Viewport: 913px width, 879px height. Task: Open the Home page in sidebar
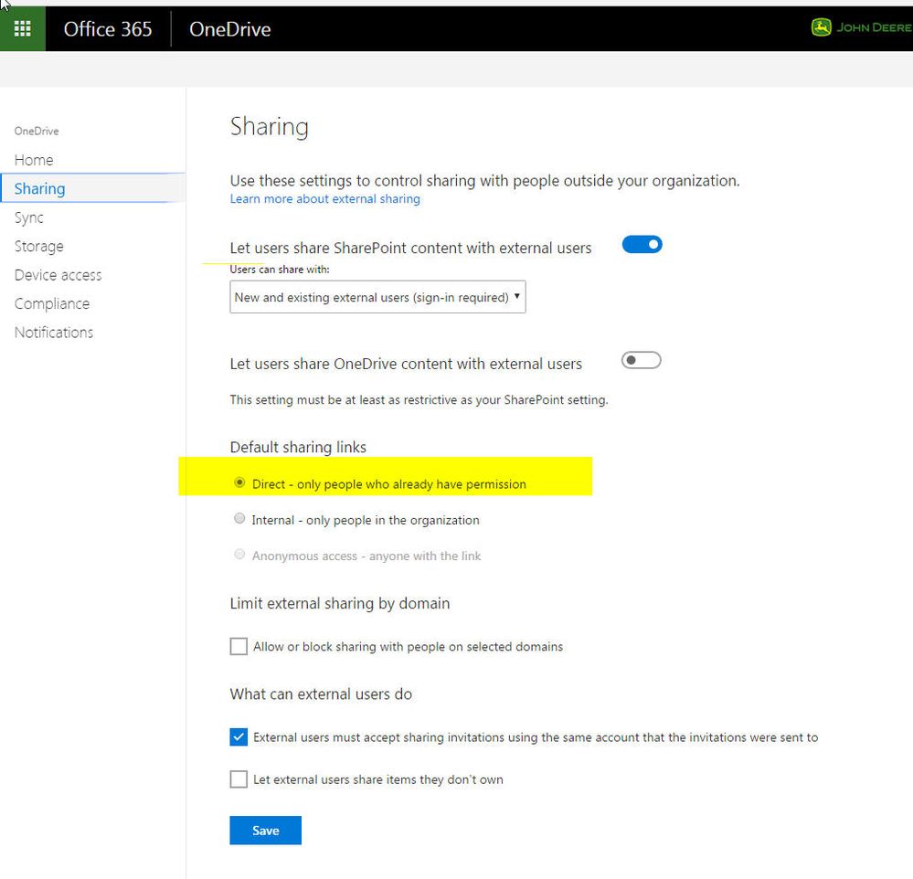34,160
